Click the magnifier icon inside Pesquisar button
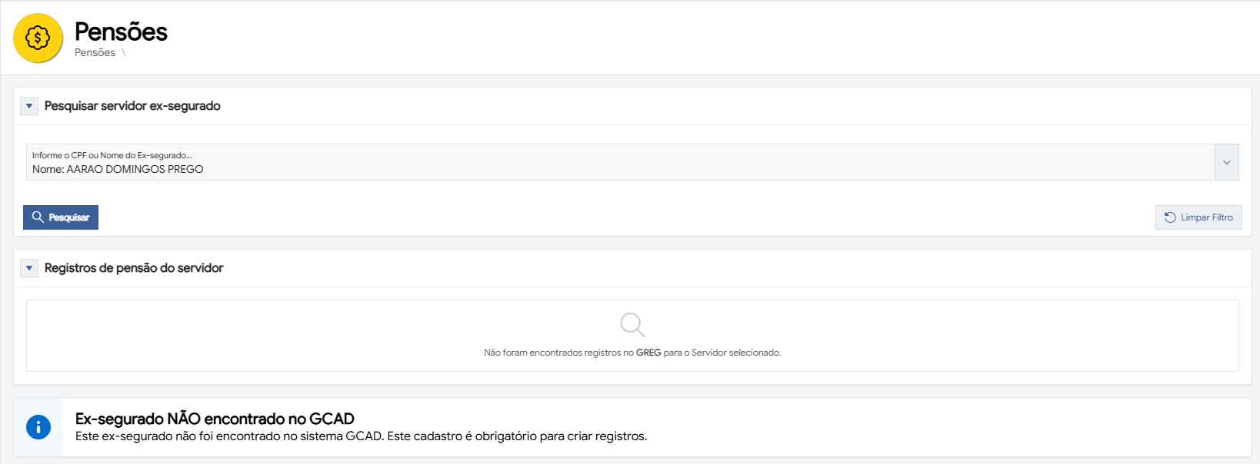1260x464 pixels. pyautogui.click(x=37, y=217)
